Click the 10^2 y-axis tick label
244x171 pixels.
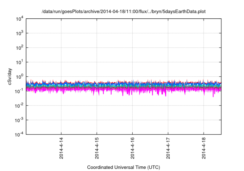click(x=19, y=48)
